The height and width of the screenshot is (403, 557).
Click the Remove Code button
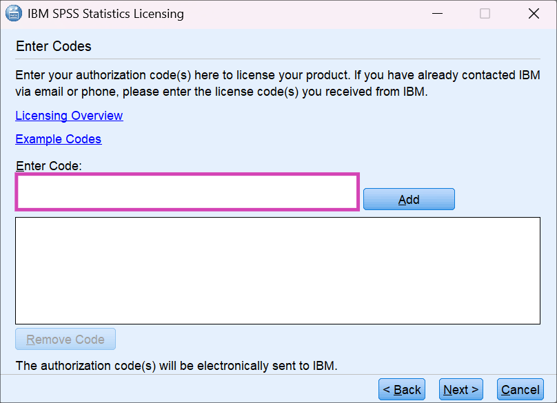click(x=65, y=338)
